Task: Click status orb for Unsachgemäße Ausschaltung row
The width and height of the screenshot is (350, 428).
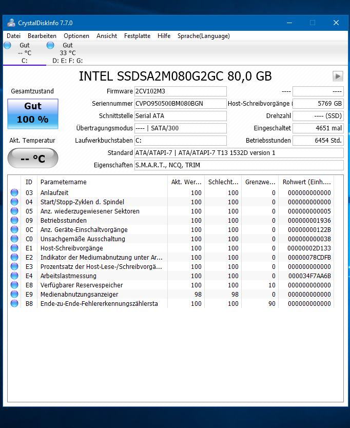Action: click(14, 239)
